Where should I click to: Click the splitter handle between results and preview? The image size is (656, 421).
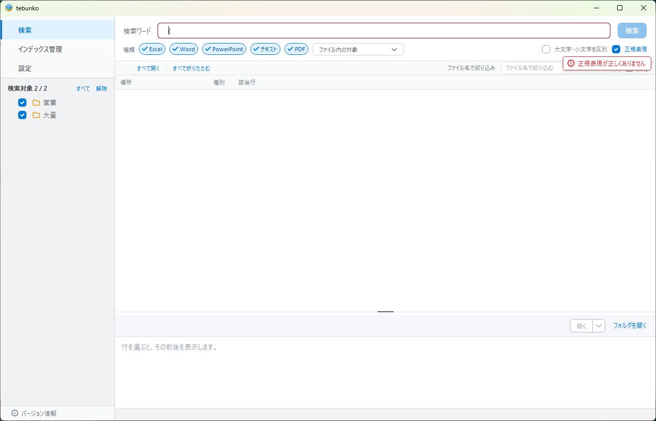coord(386,312)
